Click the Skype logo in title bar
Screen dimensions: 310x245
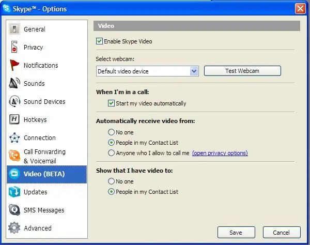pyautogui.click(x=7, y=8)
